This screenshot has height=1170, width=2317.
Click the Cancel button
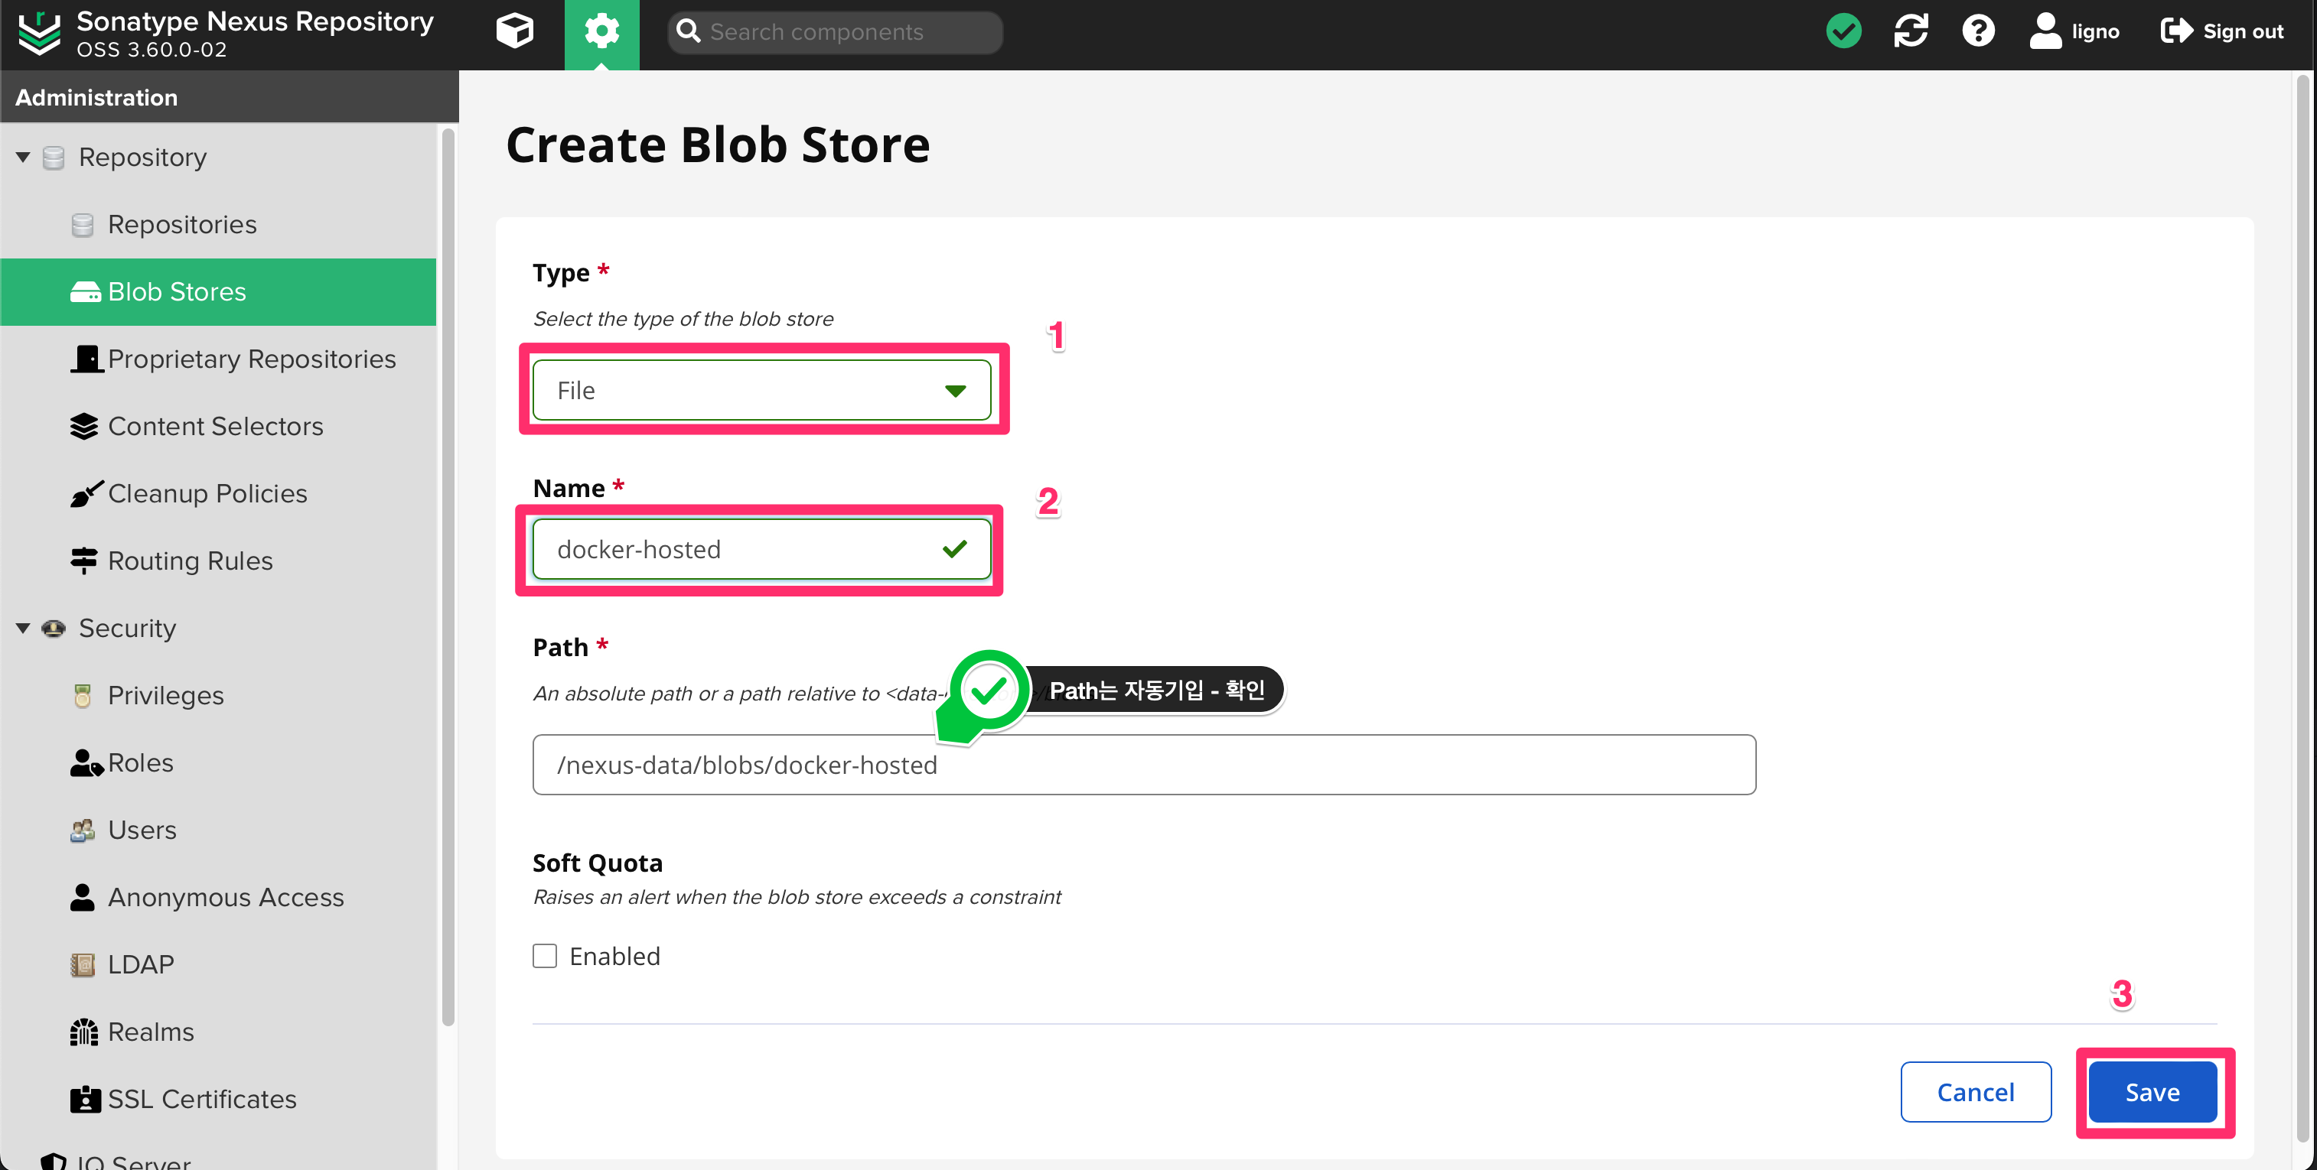1975,1092
